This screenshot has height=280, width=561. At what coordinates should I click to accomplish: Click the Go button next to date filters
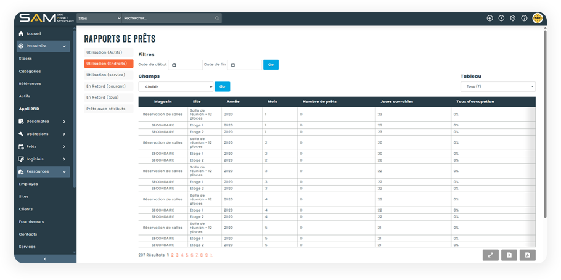pos(271,65)
